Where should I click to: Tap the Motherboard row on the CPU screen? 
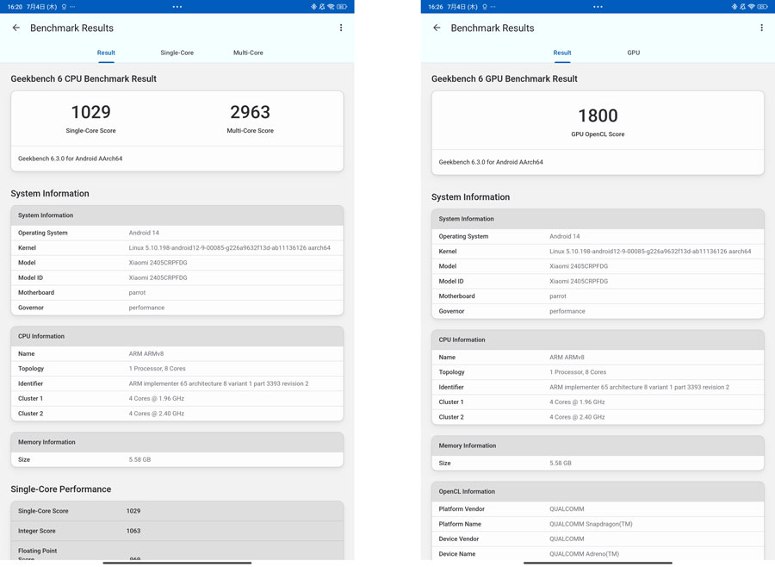pyautogui.click(x=177, y=293)
